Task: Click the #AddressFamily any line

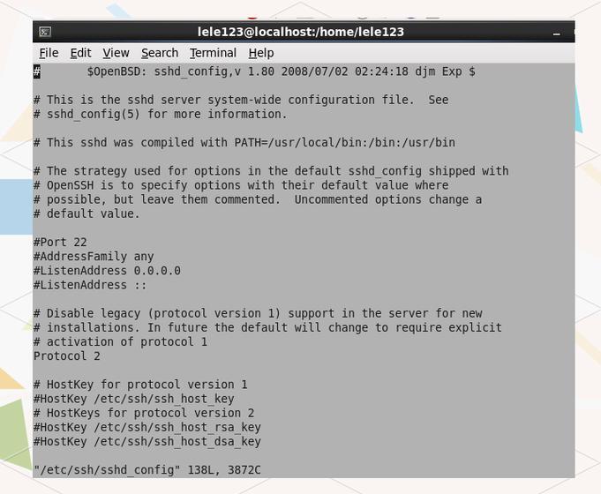Action: point(94,257)
